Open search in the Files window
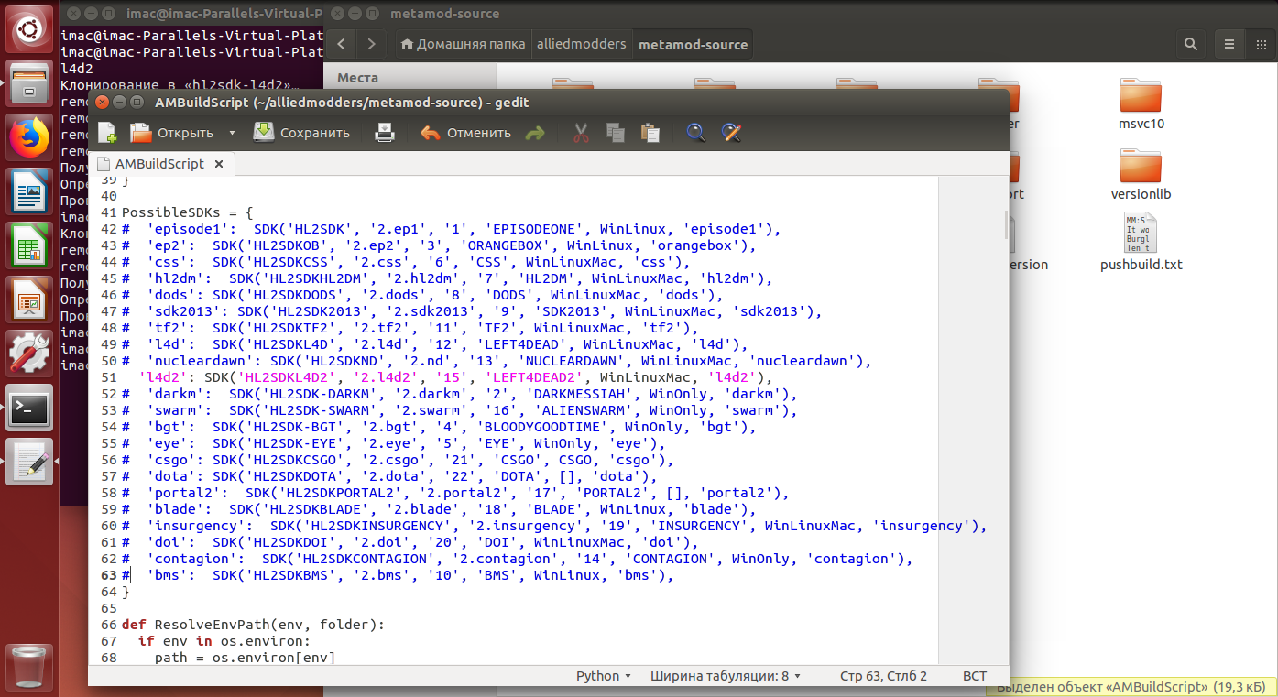Viewport: 1278px width, 697px height. (x=1190, y=43)
